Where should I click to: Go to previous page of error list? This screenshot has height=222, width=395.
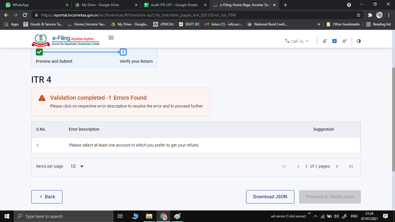coord(298,166)
